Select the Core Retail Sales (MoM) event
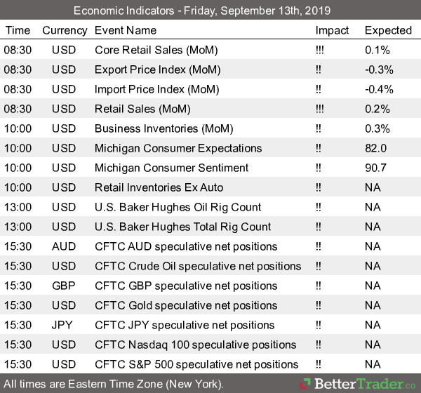This screenshot has height=393, width=421. pyautogui.click(x=156, y=50)
